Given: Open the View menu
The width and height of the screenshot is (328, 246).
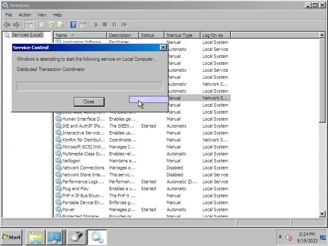Looking at the screenshot, I should 42,15.
